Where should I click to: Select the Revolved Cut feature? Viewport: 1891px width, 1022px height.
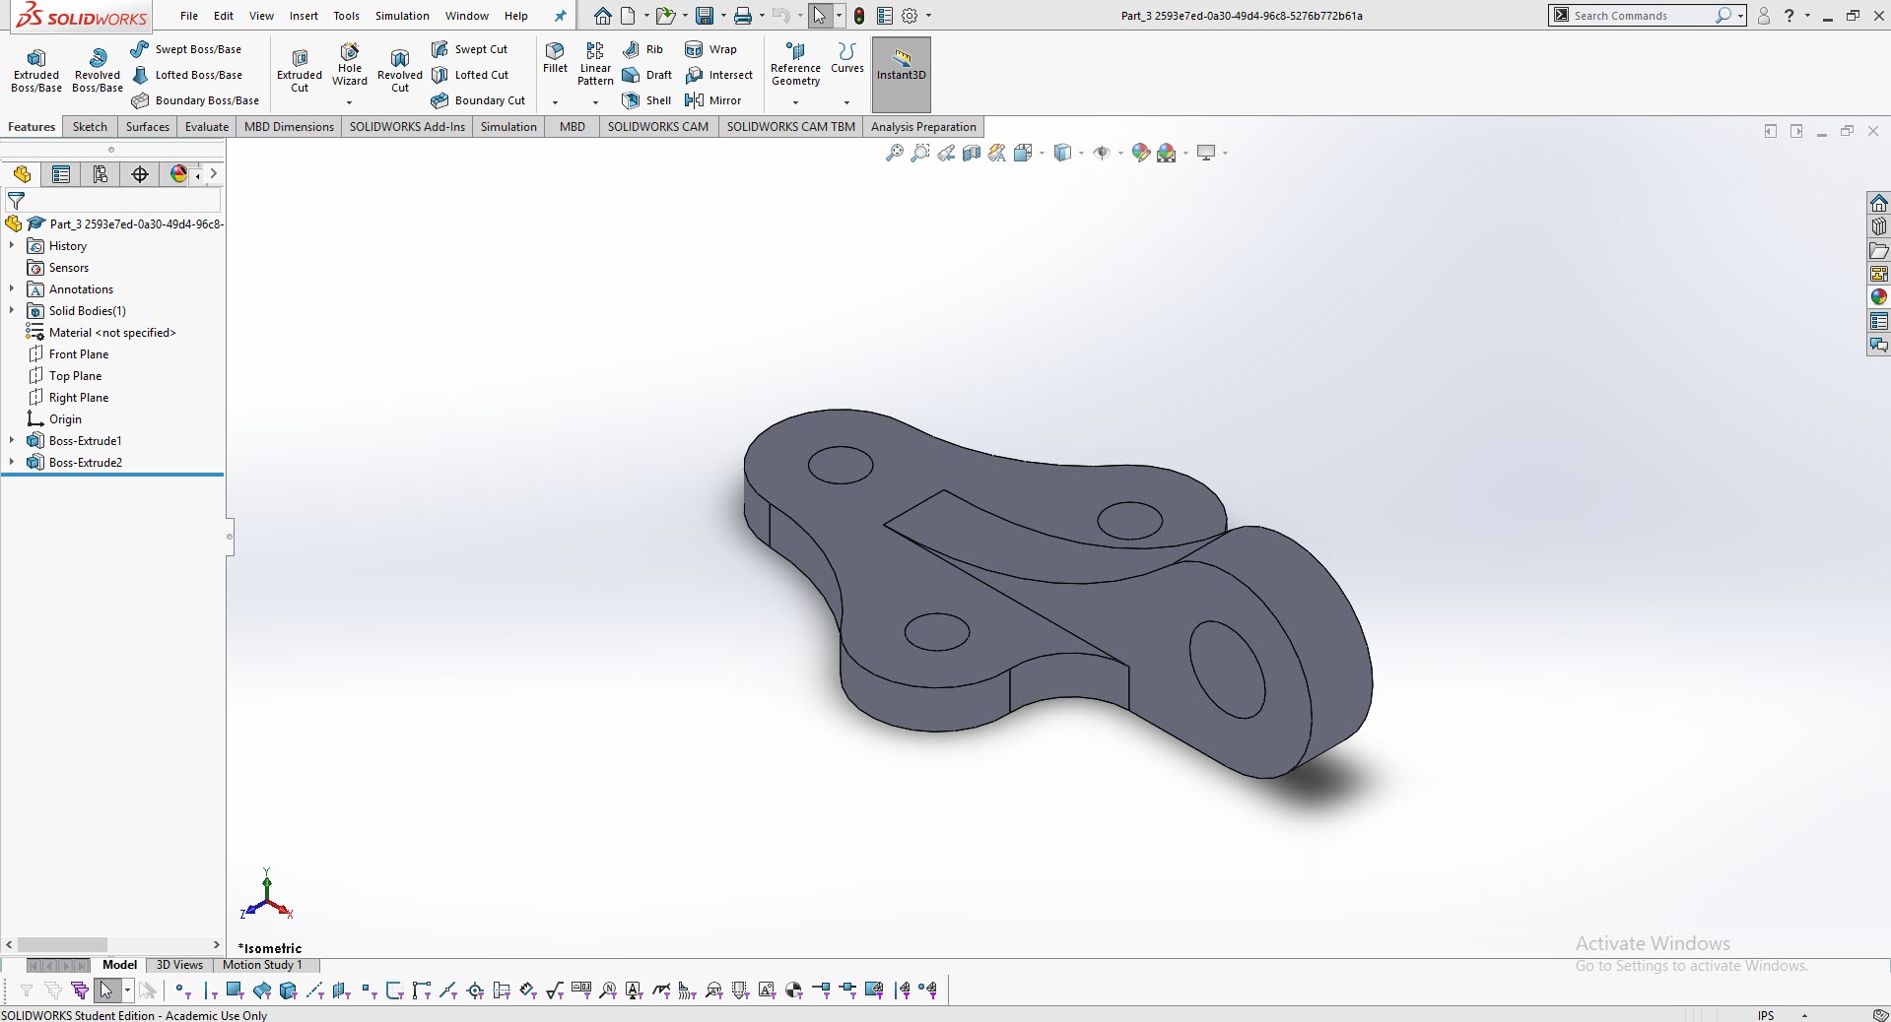[x=399, y=69]
